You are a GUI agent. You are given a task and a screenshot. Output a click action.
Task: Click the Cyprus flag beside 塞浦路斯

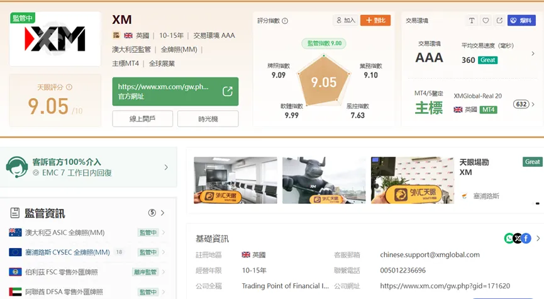pos(464,196)
